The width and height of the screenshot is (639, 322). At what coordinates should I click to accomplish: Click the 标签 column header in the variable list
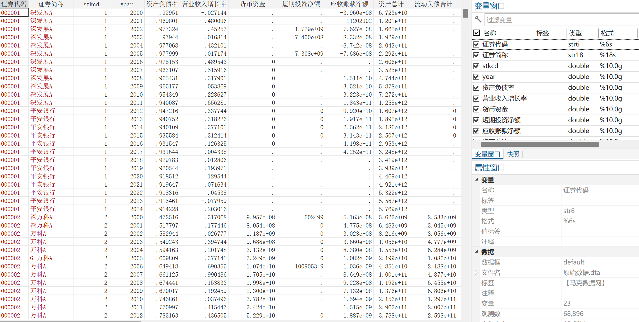(543, 33)
